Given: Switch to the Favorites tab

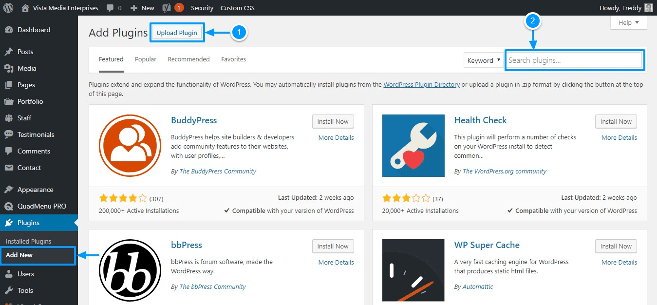Looking at the screenshot, I should pyautogui.click(x=234, y=59).
